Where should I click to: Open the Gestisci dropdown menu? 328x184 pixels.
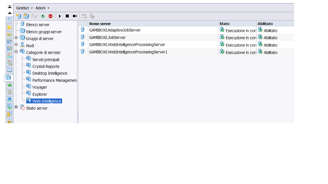pos(24,8)
